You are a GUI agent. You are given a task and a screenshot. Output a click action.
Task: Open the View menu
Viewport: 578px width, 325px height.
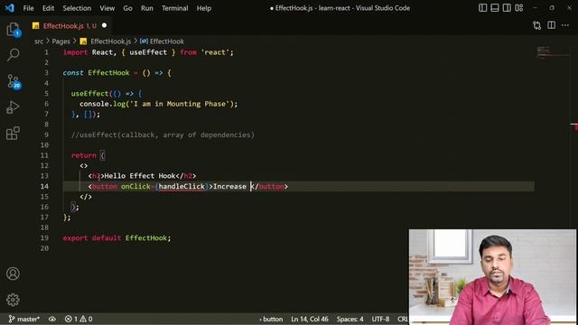pyautogui.click(x=107, y=8)
